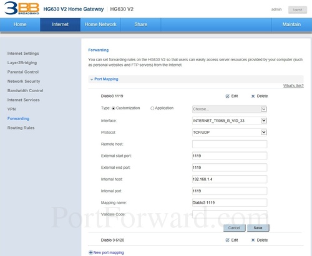Image resolution: width=312 pixels, height=256 pixels.
Task: Click the Edit link for Diablo 3 6120
Action: 235,240
